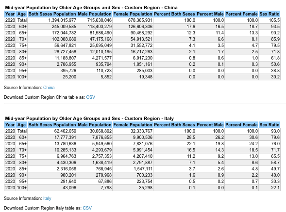Download Italy table as CSV

tap(87, 208)
